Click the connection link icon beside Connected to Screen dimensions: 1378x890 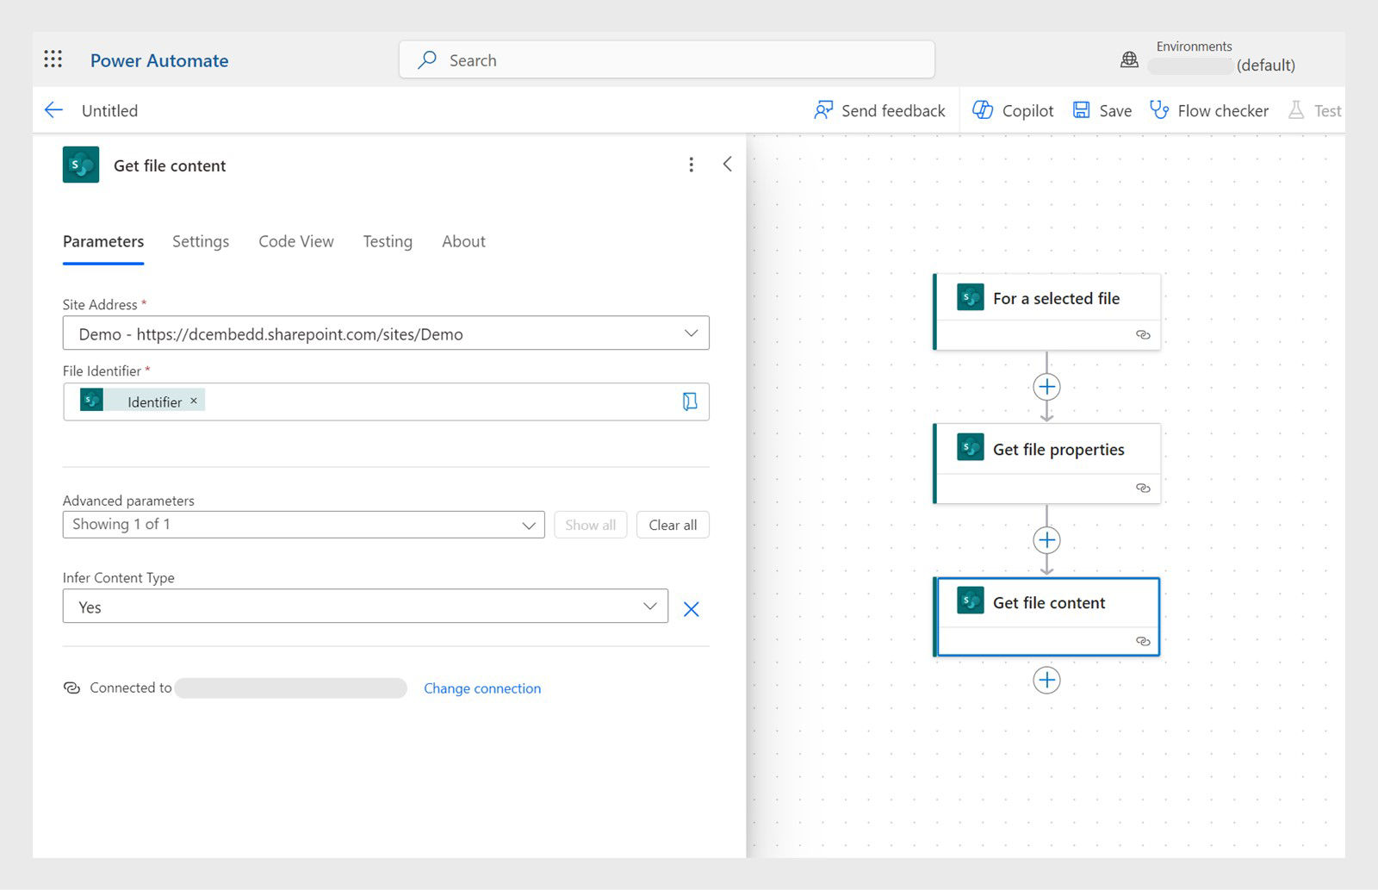pos(72,688)
